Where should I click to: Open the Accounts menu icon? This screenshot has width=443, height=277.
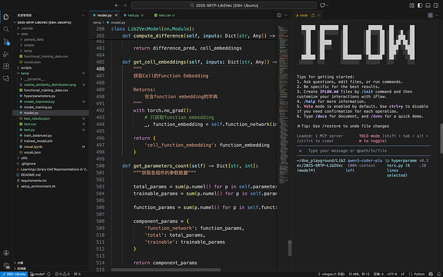click(x=6, y=253)
